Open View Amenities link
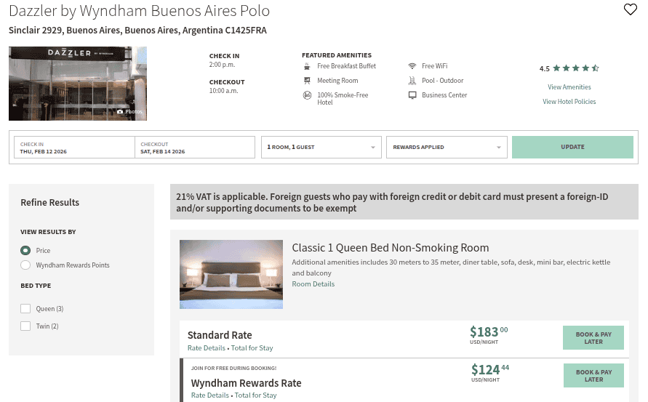Viewport: 648px width, 402px height. coord(569,87)
